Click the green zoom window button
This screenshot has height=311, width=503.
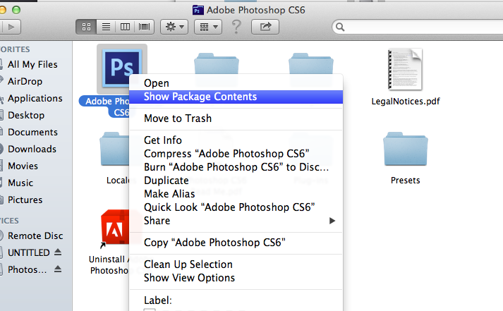16,10
